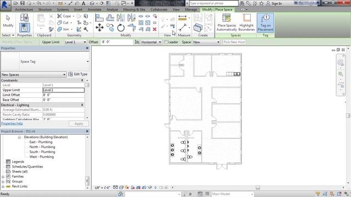Viewport: 351px width, 197px height.
Task: Open the Structure ribbon tab
Action: [x=45, y=10]
